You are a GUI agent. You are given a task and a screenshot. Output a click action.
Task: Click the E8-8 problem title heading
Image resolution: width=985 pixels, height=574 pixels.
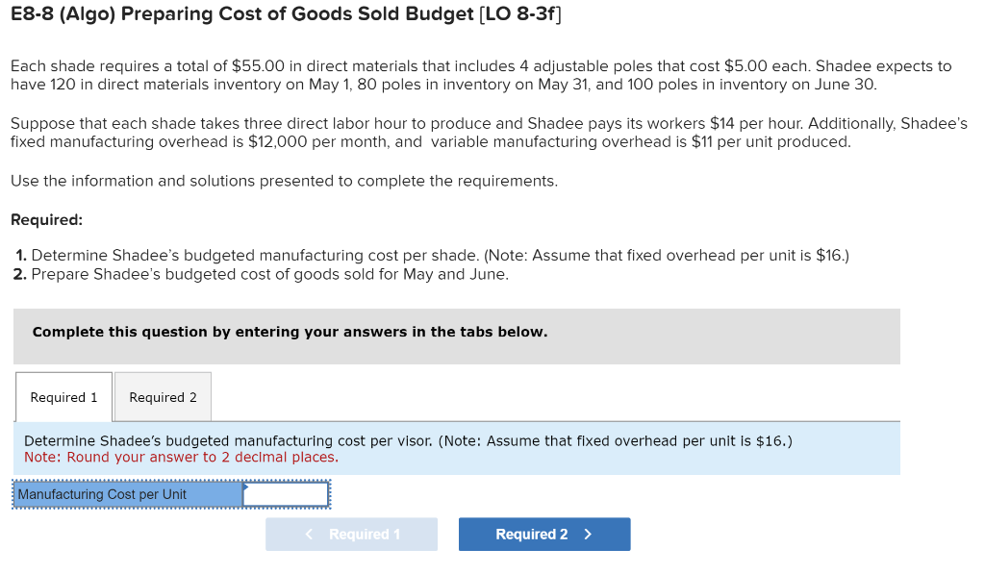click(x=285, y=15)
